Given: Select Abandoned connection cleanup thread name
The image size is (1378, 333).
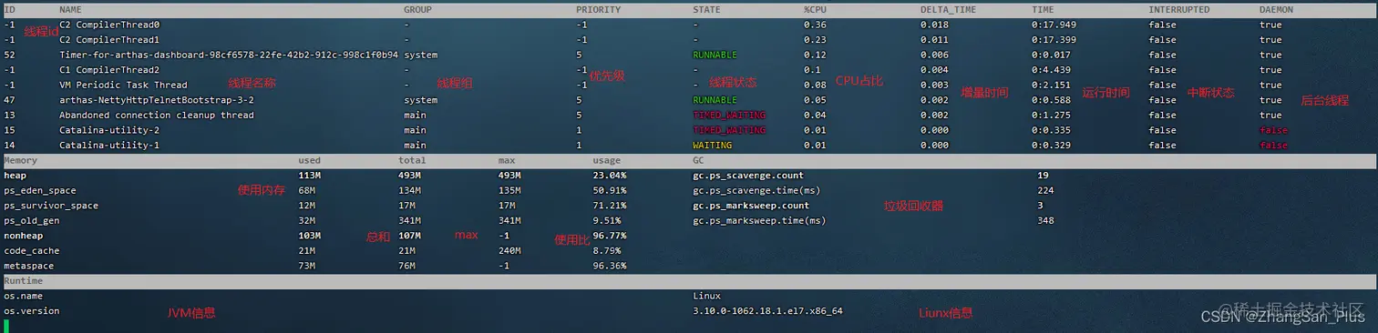Looking at the screenshot, I should 157,115.
